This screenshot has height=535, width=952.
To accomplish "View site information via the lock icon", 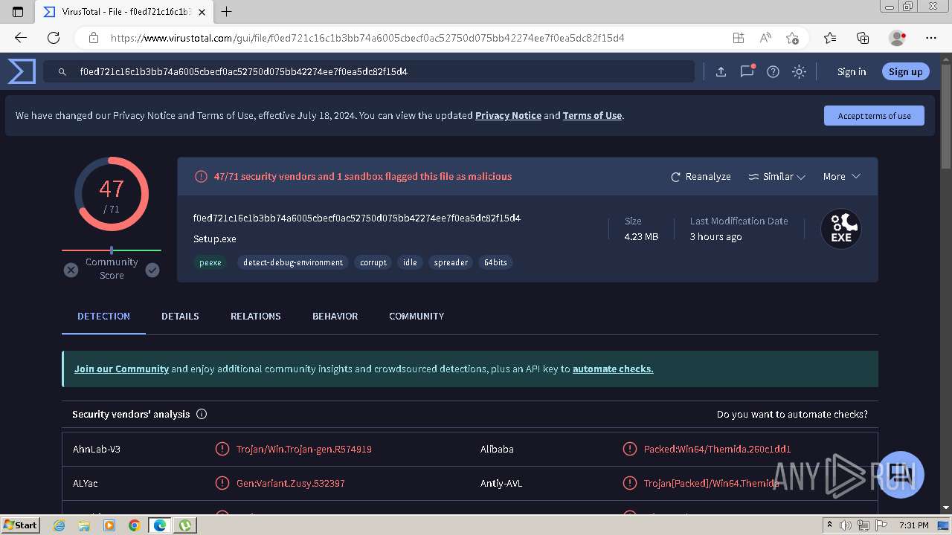I will click(94, 38).
